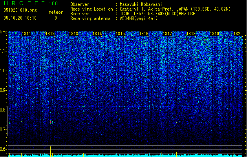Click the 0.9 kHz axis label
The height and width of the screenshot is (157, 247).
click(4, 90)
